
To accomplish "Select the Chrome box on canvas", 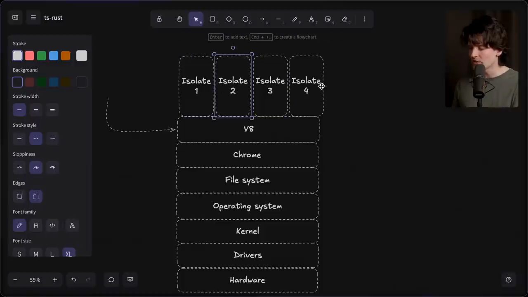I will click(x=247, y=155).
